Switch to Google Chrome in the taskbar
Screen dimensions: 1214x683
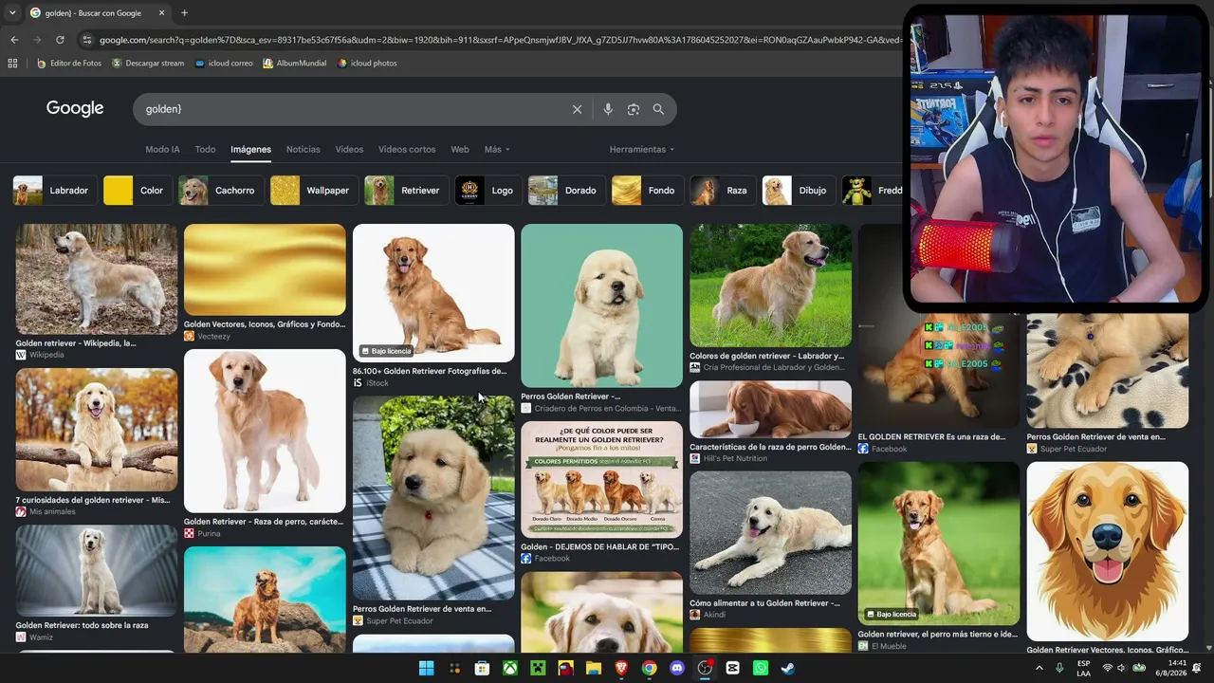coord(649,668)
